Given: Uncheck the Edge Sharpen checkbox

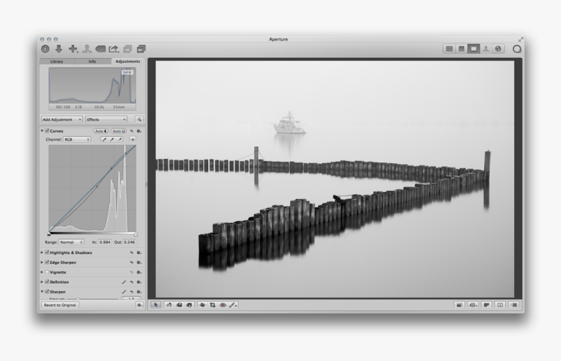Looking at the screenshot, I should (47, 263).
